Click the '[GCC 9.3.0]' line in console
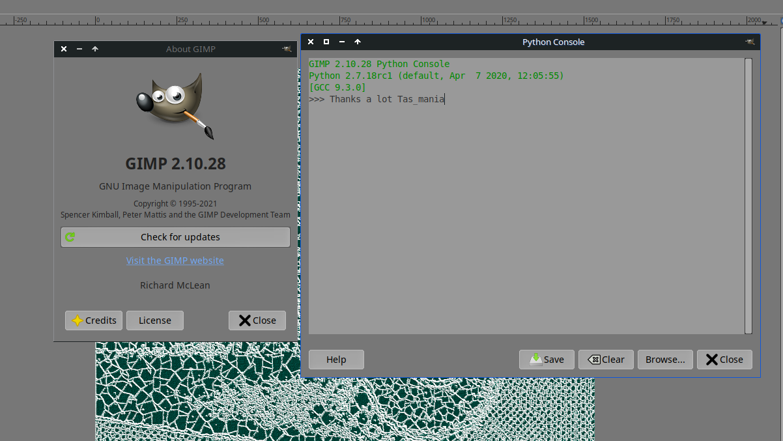This screenshot has width=783, height=441. click(337, 87)
